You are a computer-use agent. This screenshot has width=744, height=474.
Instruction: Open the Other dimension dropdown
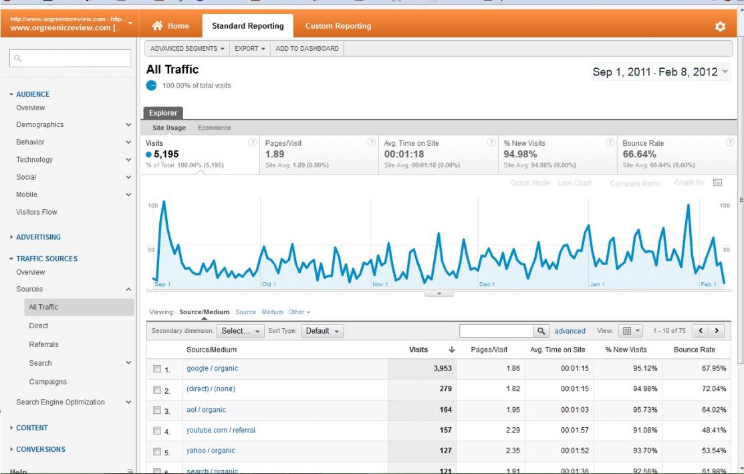(299, 312)
